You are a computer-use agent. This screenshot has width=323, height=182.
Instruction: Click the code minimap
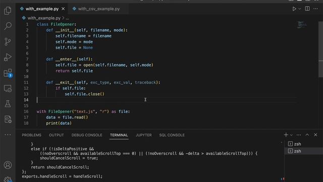[x=302, y=25]
